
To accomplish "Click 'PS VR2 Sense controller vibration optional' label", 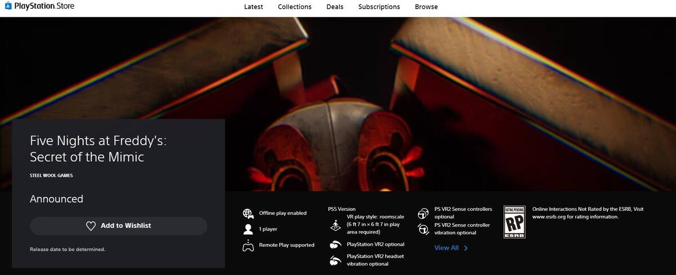I will tap(462, 229).
